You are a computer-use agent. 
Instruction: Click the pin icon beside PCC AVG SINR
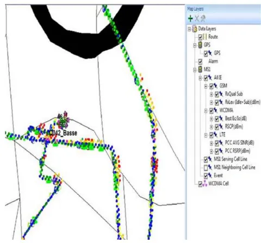pyautogui.click(x=221, y=143)
